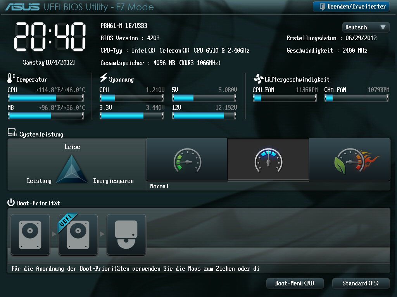Click the CHA_FAN speed bar
Image resolution: width=397 pixels, height=297 pixels.
tap(357, 98)
